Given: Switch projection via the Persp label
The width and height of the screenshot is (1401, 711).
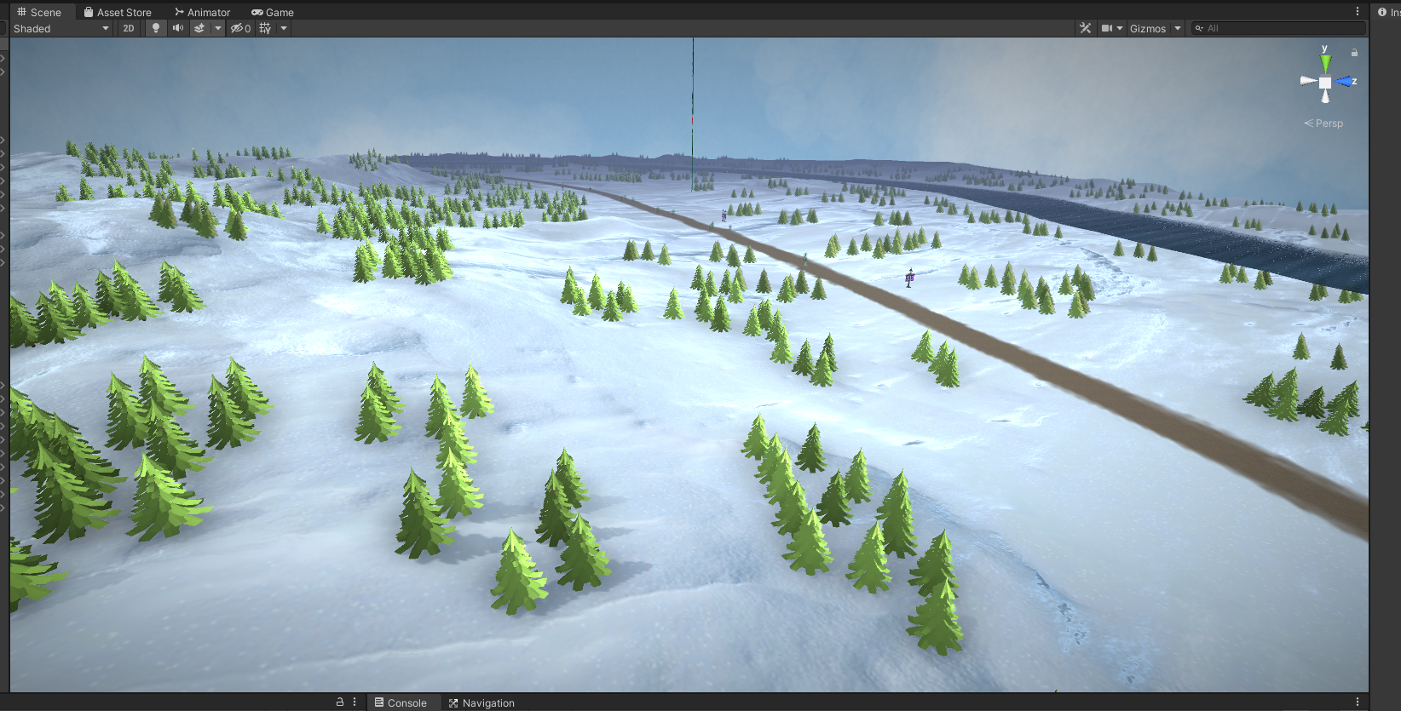Looking at the screenshot, I should point(1323,123).
